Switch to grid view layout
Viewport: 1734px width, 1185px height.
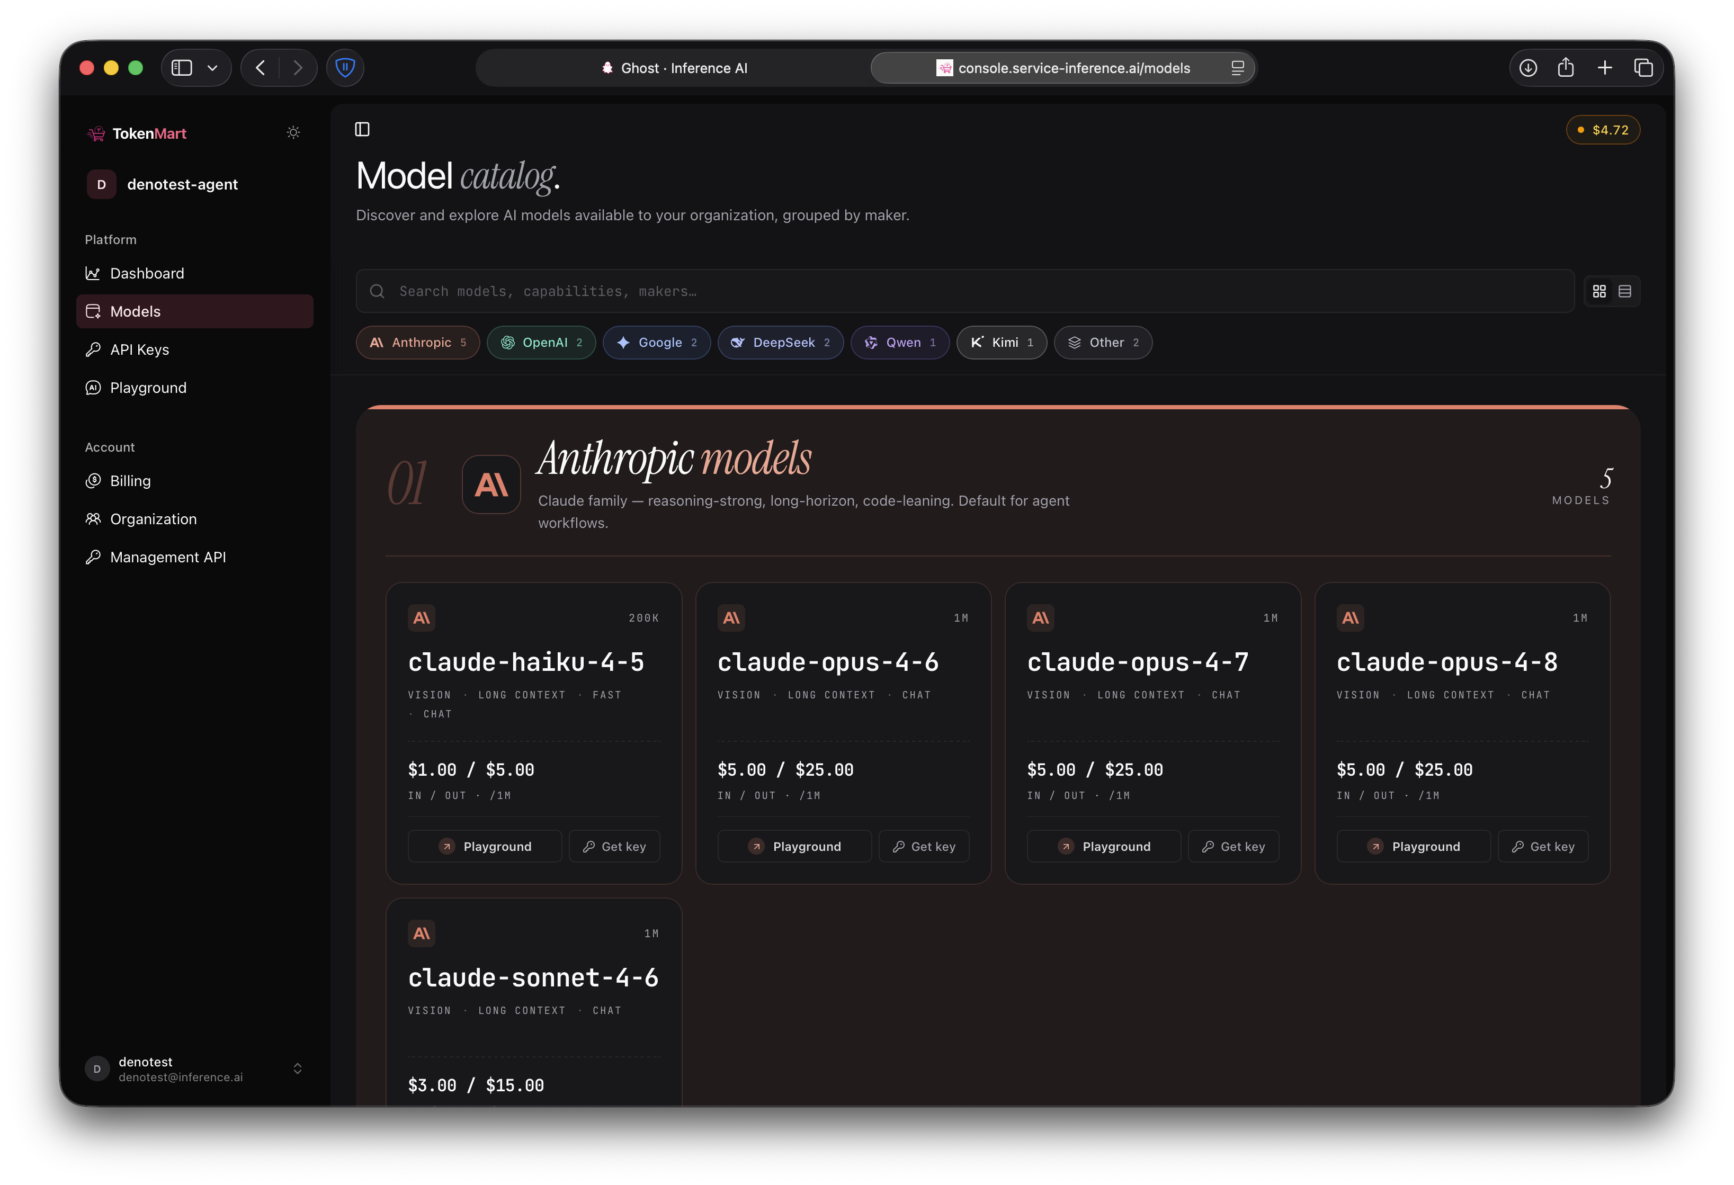(1599, 292)
